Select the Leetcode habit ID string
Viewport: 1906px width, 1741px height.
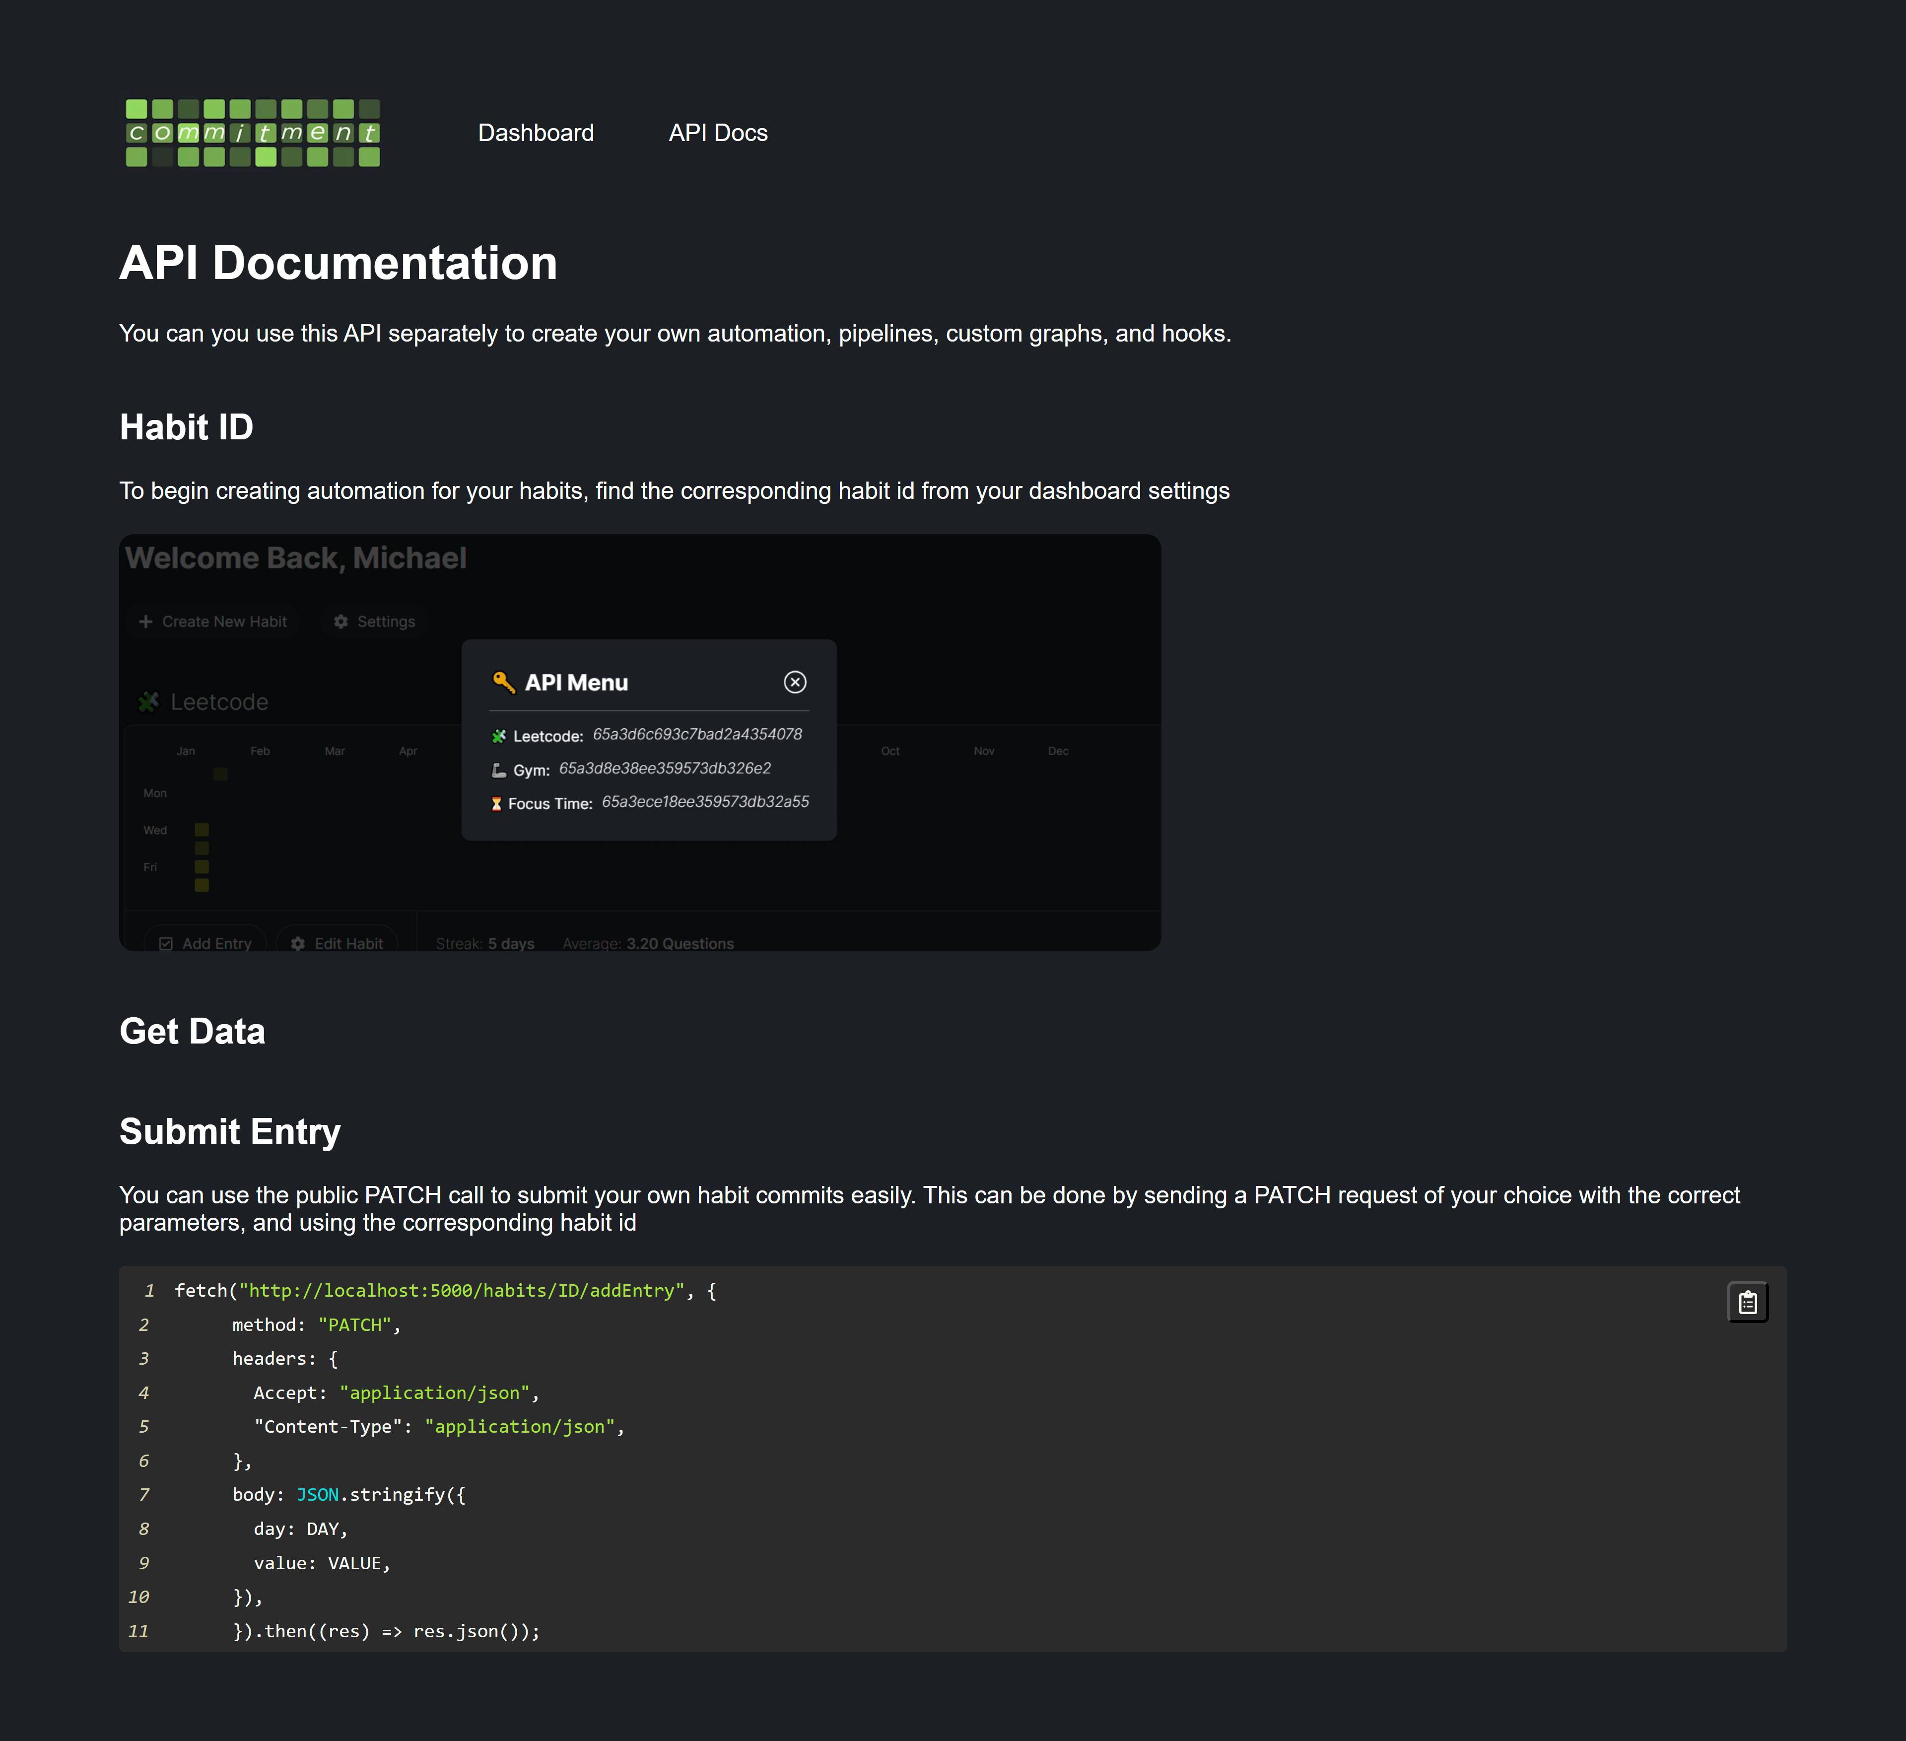(x=697, y=734)
